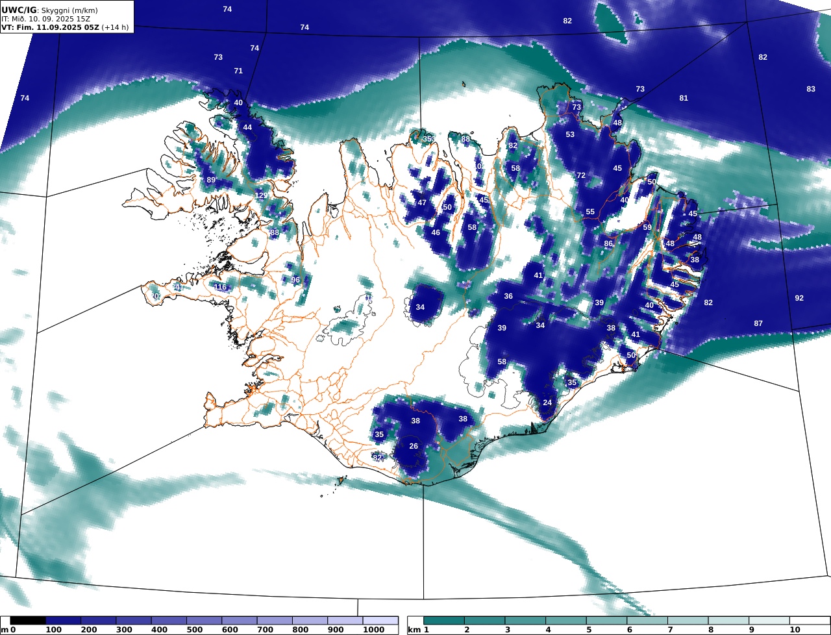
Task: Select the visibility value 55 in the northeast
Action: [590, 212]
